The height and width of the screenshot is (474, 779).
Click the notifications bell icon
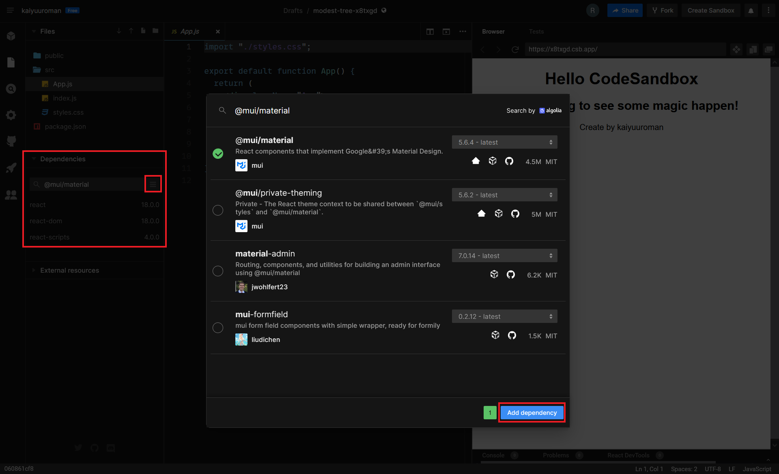(x=751, y=11)
